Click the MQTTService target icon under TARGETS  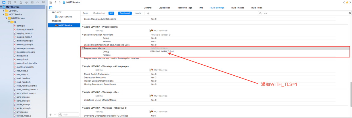pos(56,25)
